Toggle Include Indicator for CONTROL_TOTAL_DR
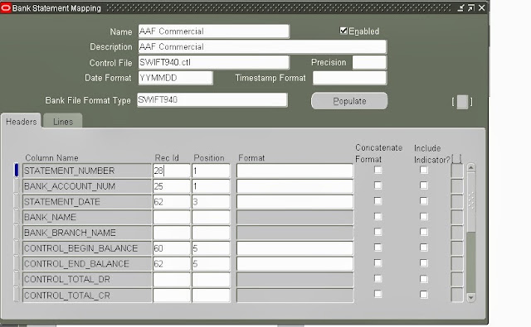This screenshot has width=531, height=327. [x=424, y=279]
